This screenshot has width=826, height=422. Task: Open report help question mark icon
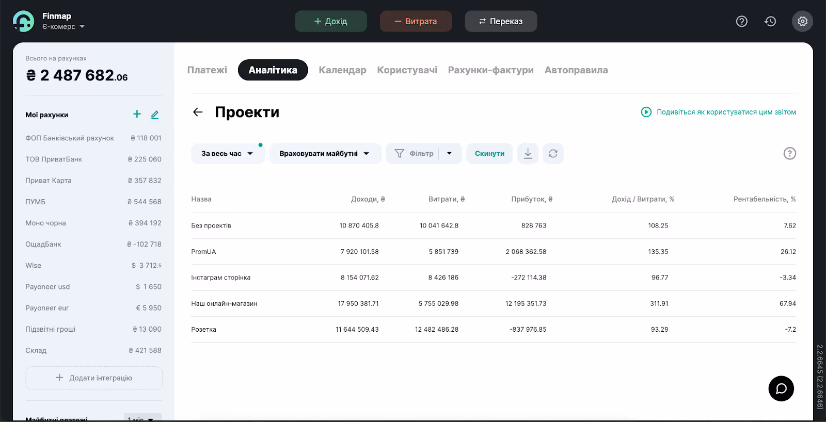(x=789, y=153)
